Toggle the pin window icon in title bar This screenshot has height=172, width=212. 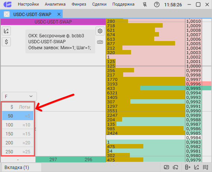point(145,4)
